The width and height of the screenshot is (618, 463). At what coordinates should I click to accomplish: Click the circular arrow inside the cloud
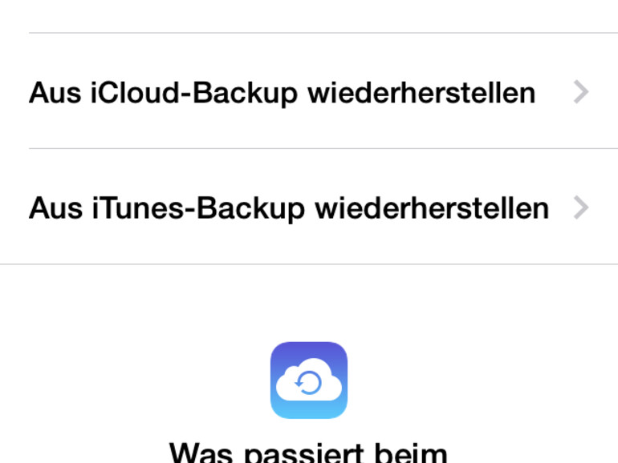[308, 385]
